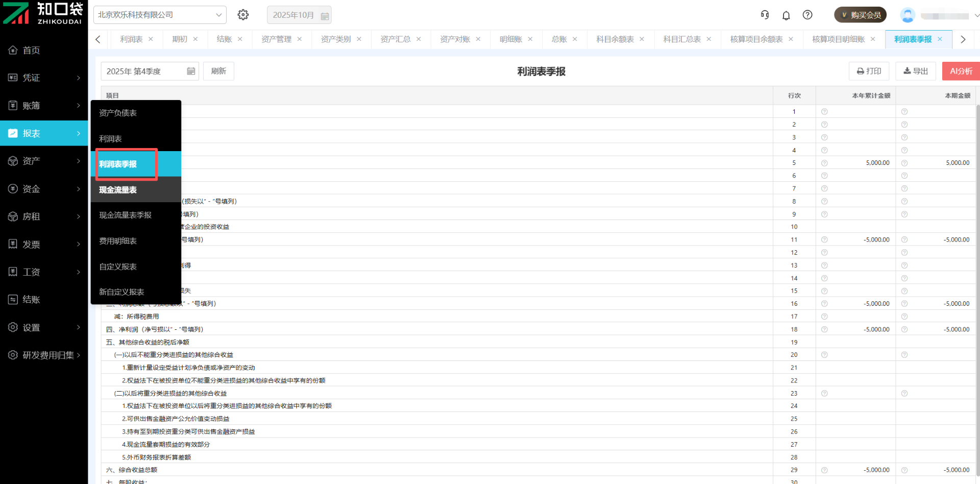Click the 导出 export button

pos(916,71)
